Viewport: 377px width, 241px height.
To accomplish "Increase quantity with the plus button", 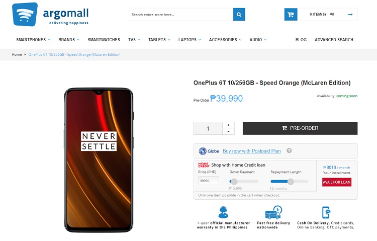I will [228, 125].
